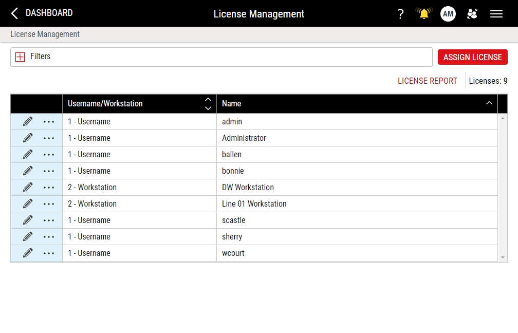Open the help question mark icon
This screenshot has width=518, height=333.
coord(400,14)
